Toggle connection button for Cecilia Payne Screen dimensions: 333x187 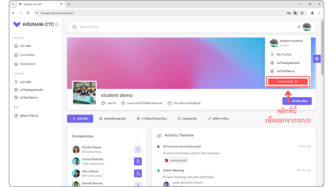(138, 149)
